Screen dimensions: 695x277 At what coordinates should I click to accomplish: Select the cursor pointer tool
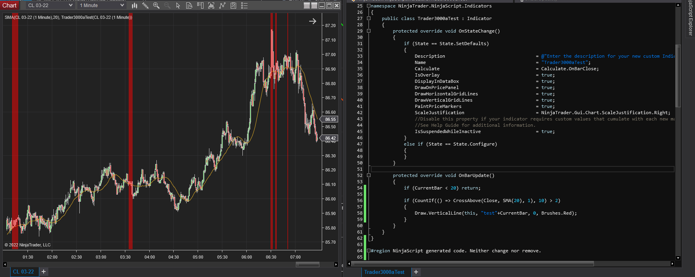pos(178,5)
